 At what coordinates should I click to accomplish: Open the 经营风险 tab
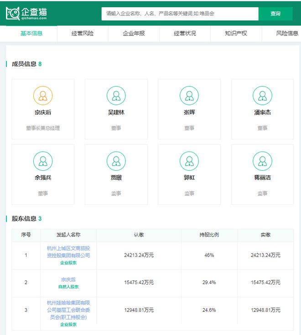[x=83, y=33]
